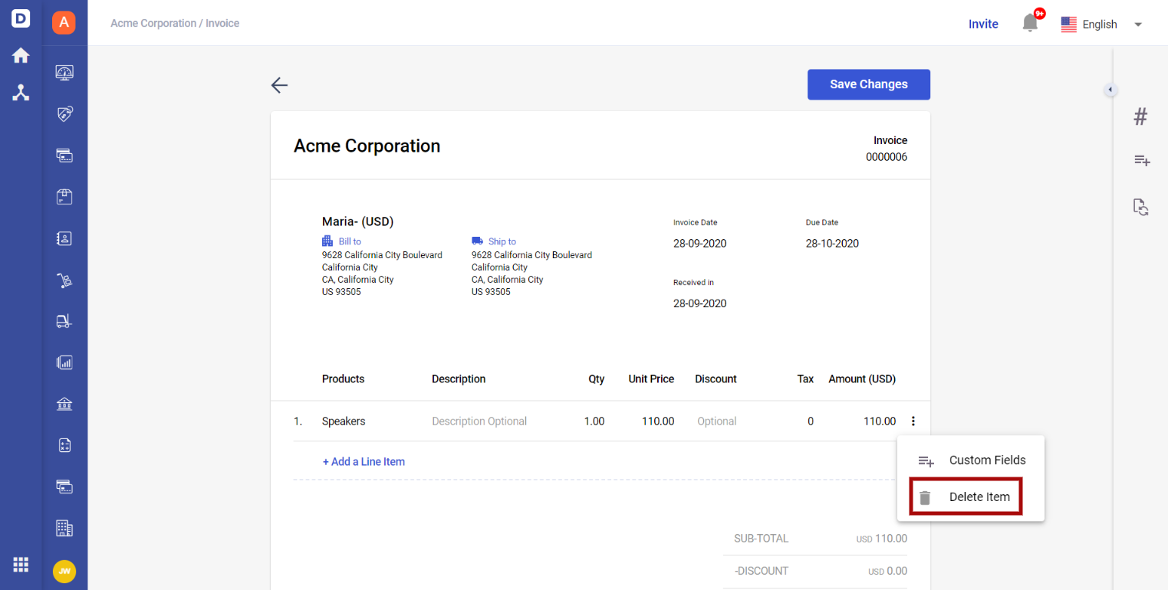This screenshot has height=590, width=1168.
Task: Click the Speakers row amount 110.00
Action: pos(880,421)
